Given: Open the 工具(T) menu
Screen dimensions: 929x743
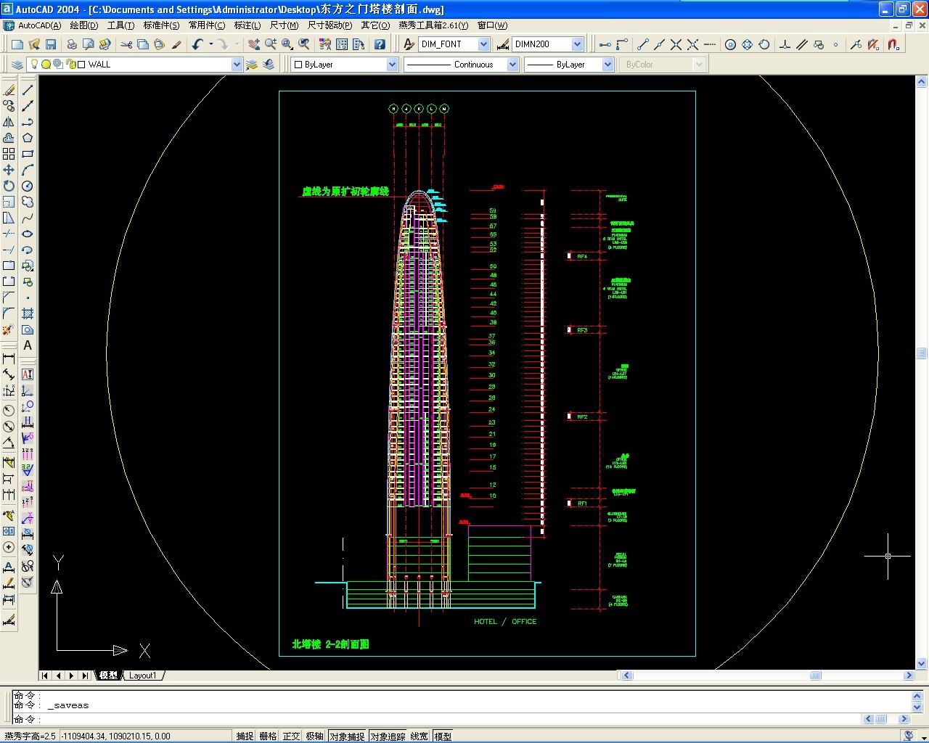Looking at the screenshot, I should click(x=120, y=25).
